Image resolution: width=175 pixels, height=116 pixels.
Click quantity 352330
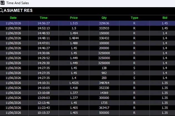click(x=104, y=88)
